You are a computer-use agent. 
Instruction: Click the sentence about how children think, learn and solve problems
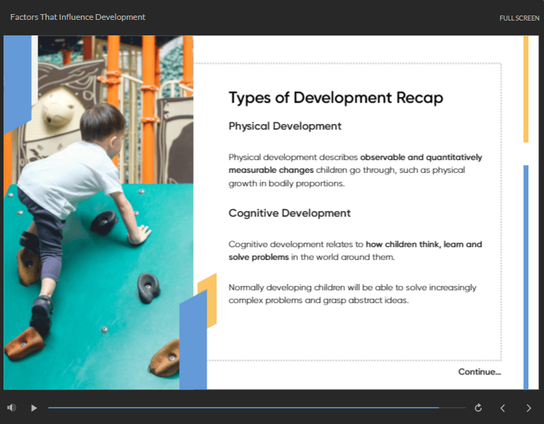point(355,251)
